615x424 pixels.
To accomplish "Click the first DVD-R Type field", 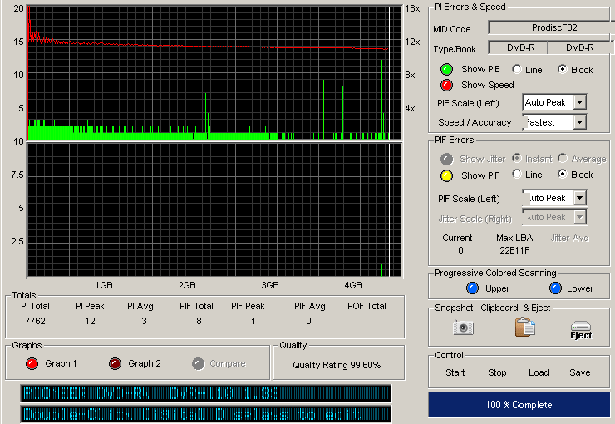I will tap(518, 47).
